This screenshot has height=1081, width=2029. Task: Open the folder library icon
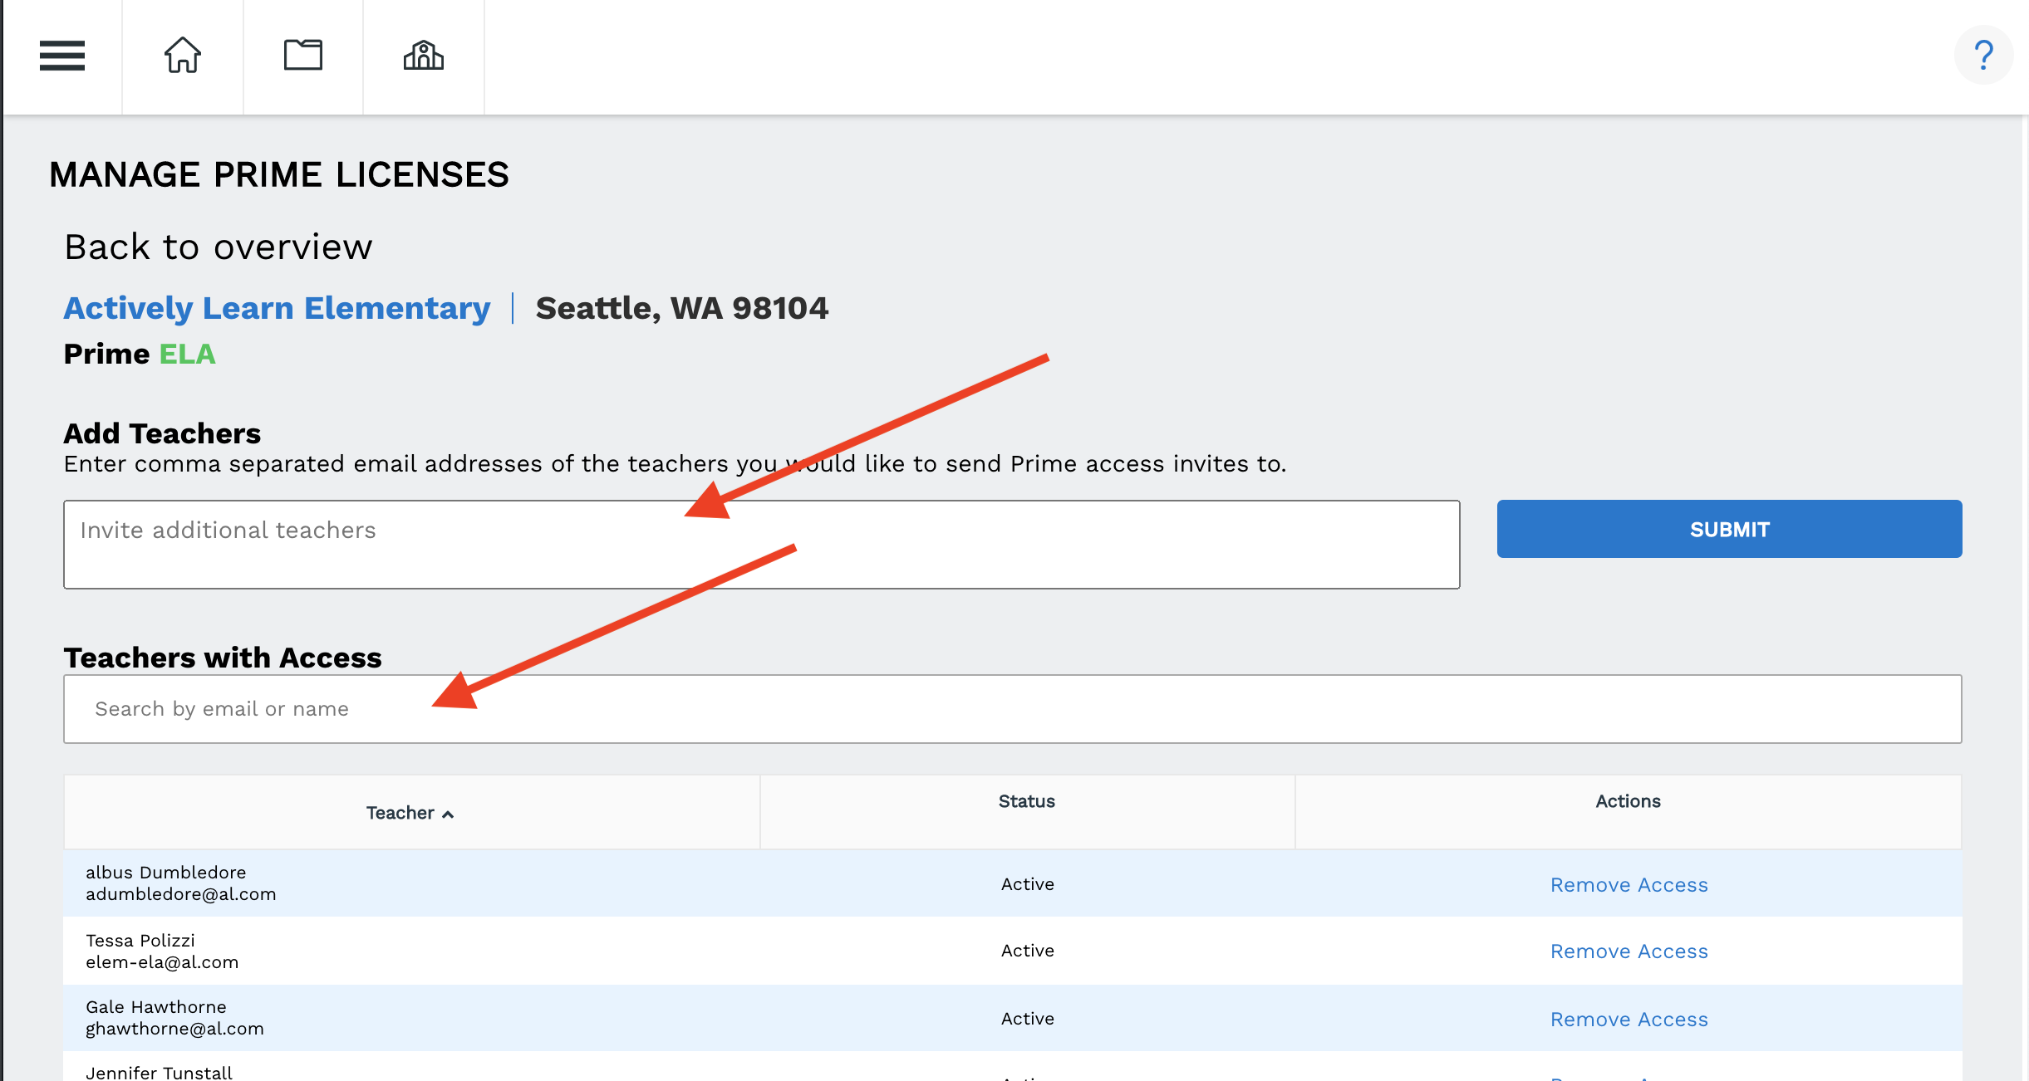(x=303, y=56)
